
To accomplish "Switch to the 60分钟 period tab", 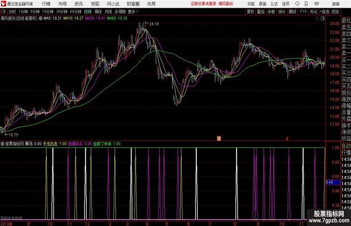I will (76, 12).
